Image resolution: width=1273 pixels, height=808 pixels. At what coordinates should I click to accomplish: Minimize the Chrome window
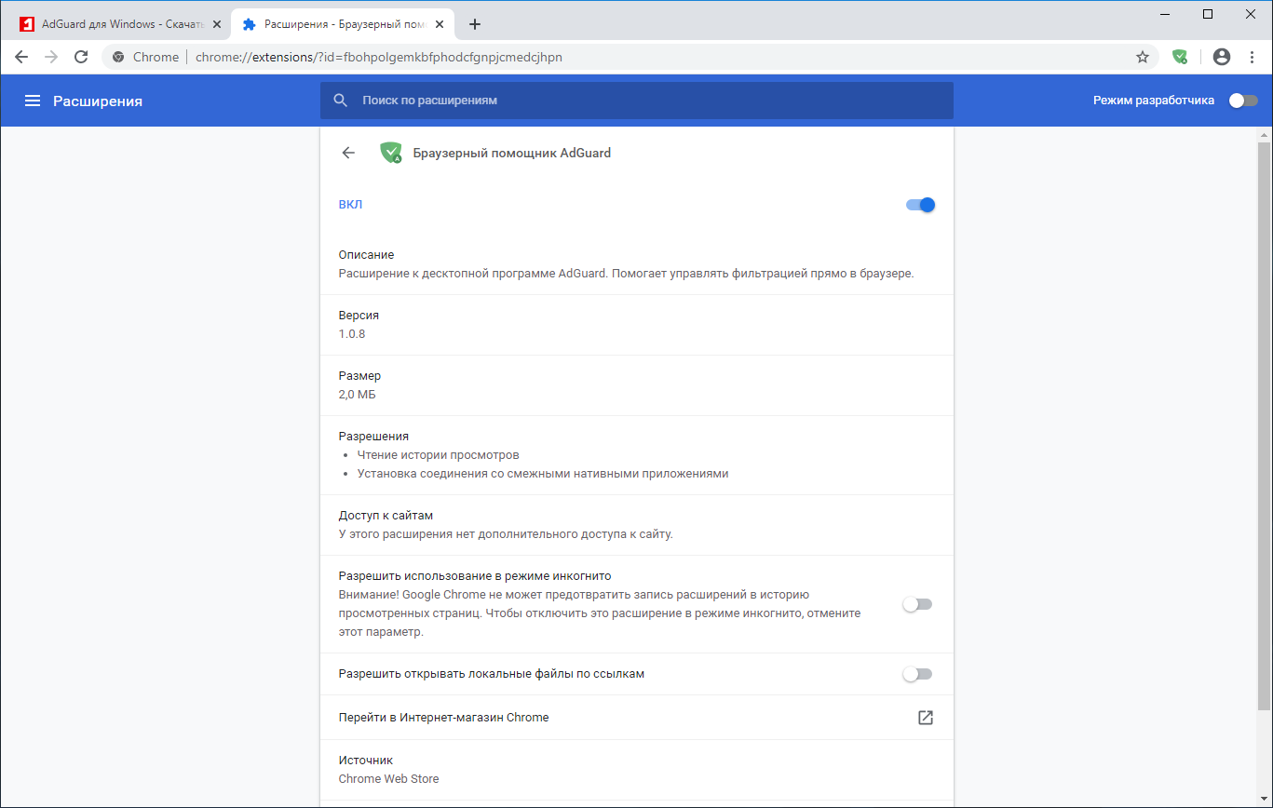tap(1165, 14)
